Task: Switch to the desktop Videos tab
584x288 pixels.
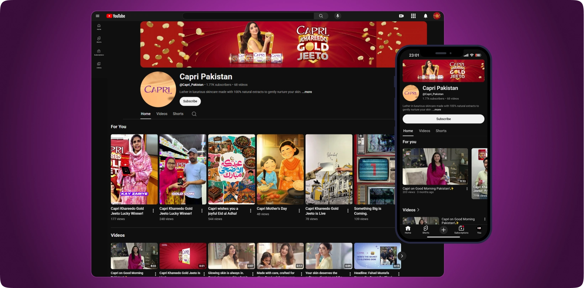Action: (x=162, y=114)
